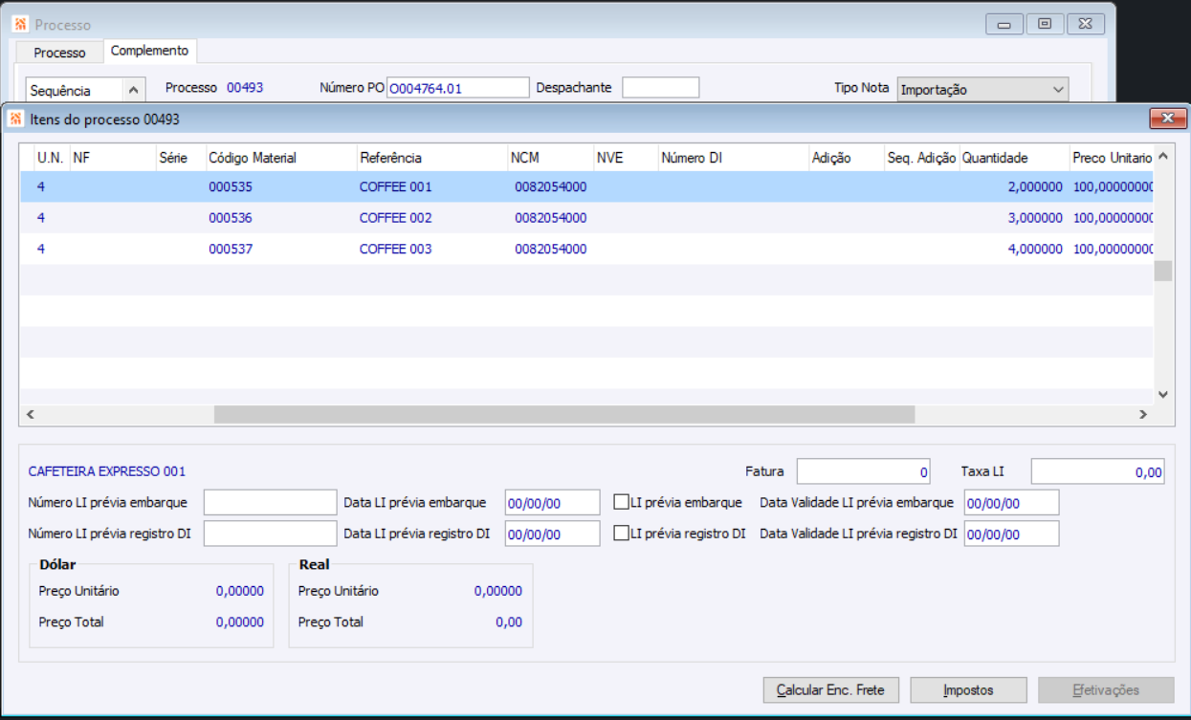Switch to the Processo tab
Image resolution: width=1191 pixels, height=720 pixels.
(59, 53)
